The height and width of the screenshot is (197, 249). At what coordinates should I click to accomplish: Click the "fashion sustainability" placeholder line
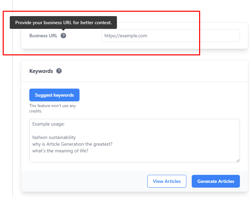click(x=54, y=137)
